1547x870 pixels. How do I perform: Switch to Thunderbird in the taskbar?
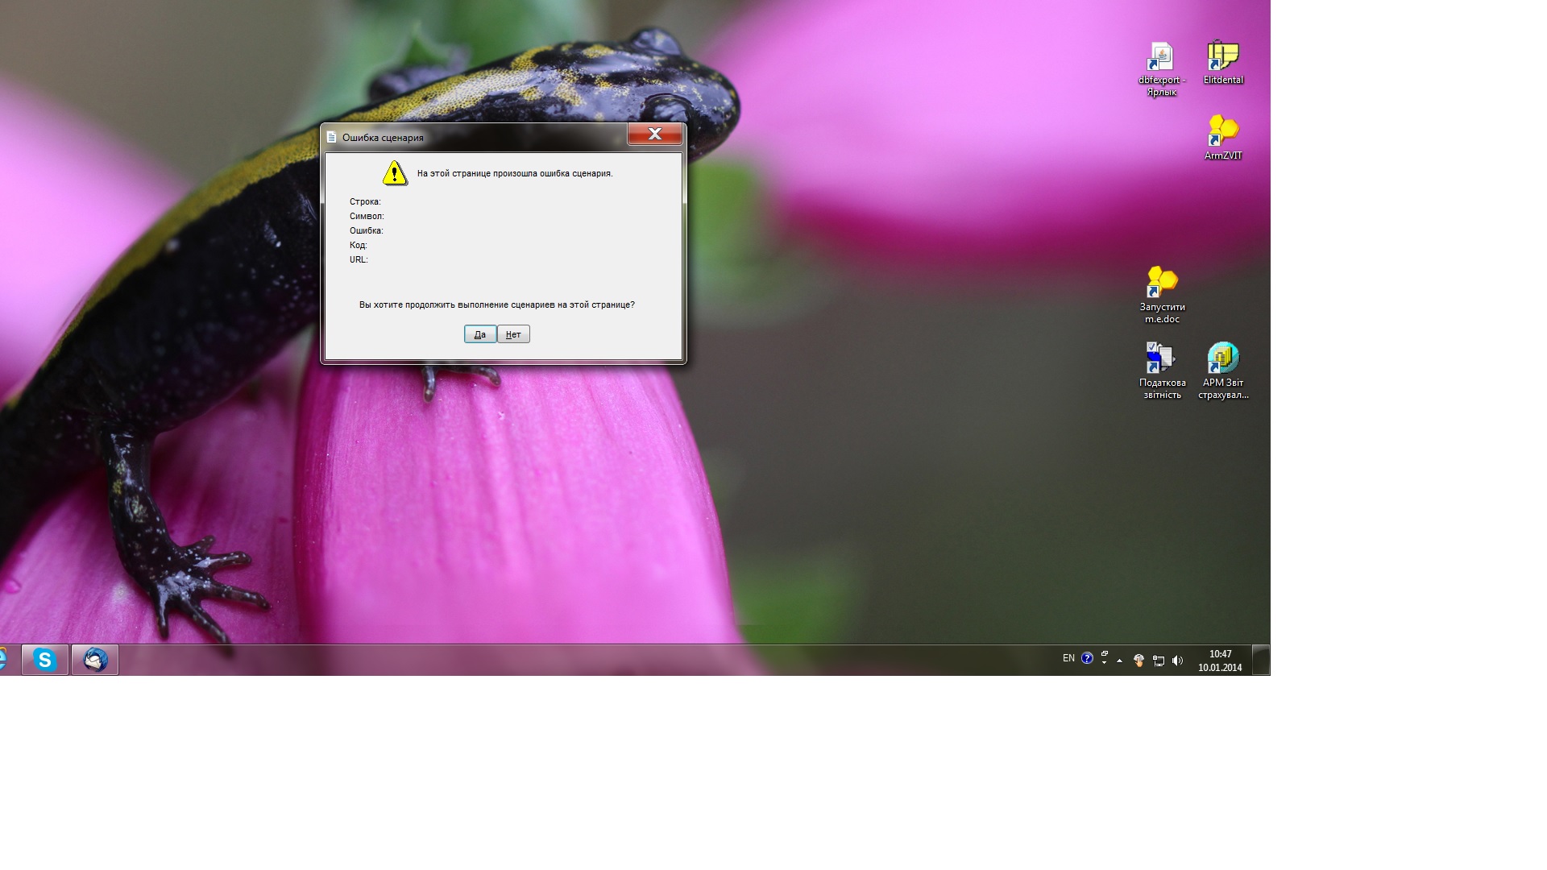[x=95, y=660]
